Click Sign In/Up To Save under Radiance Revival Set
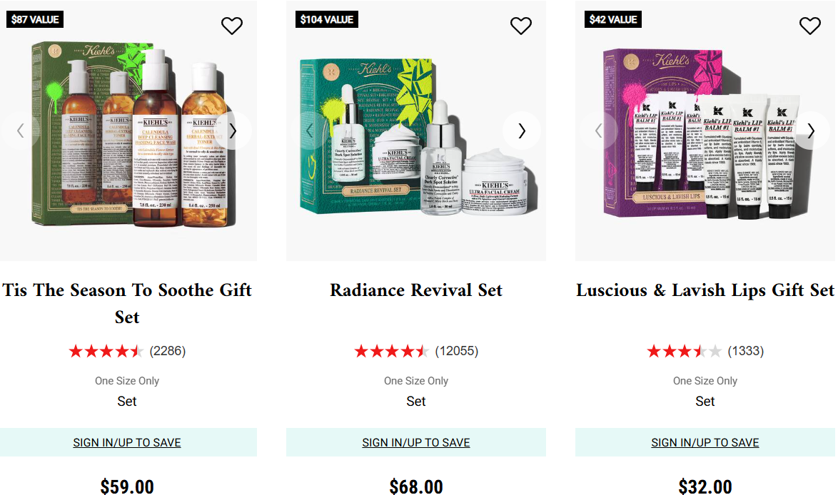The image size is (838, 495). coord(416,443)
